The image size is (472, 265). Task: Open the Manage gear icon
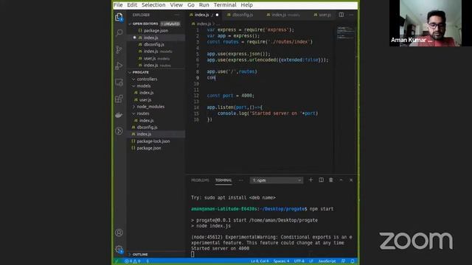point(119,249)
